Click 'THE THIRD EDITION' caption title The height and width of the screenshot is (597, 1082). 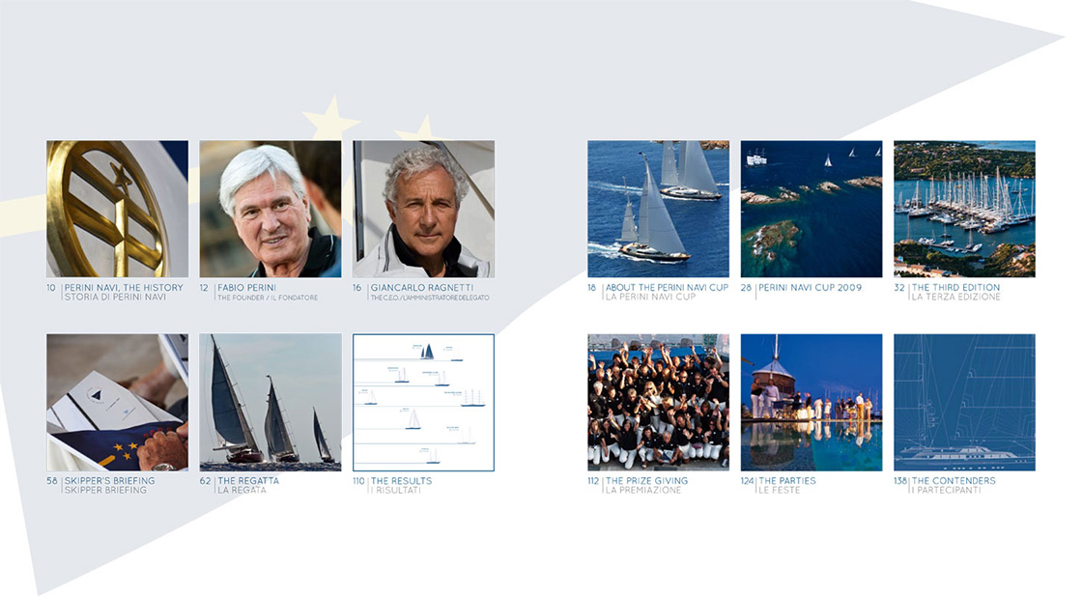pyautogui.click(x=956, y=287)
